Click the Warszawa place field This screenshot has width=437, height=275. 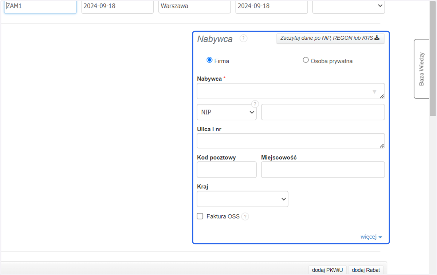click(x=194, y=6)
